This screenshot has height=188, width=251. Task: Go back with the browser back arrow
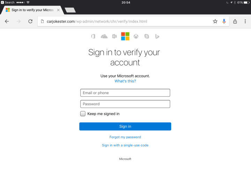[x=7, y=21]
